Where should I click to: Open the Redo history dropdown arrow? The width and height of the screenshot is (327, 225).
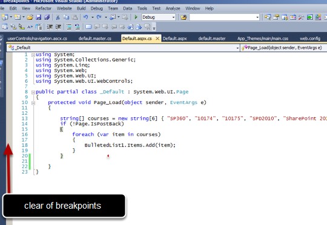click(106, 17)
